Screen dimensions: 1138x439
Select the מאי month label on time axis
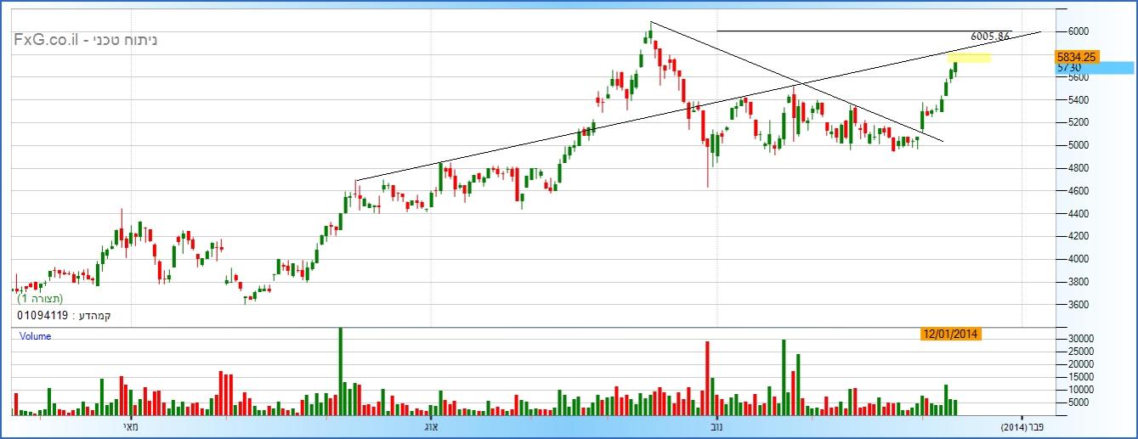[x=130, y=426]
